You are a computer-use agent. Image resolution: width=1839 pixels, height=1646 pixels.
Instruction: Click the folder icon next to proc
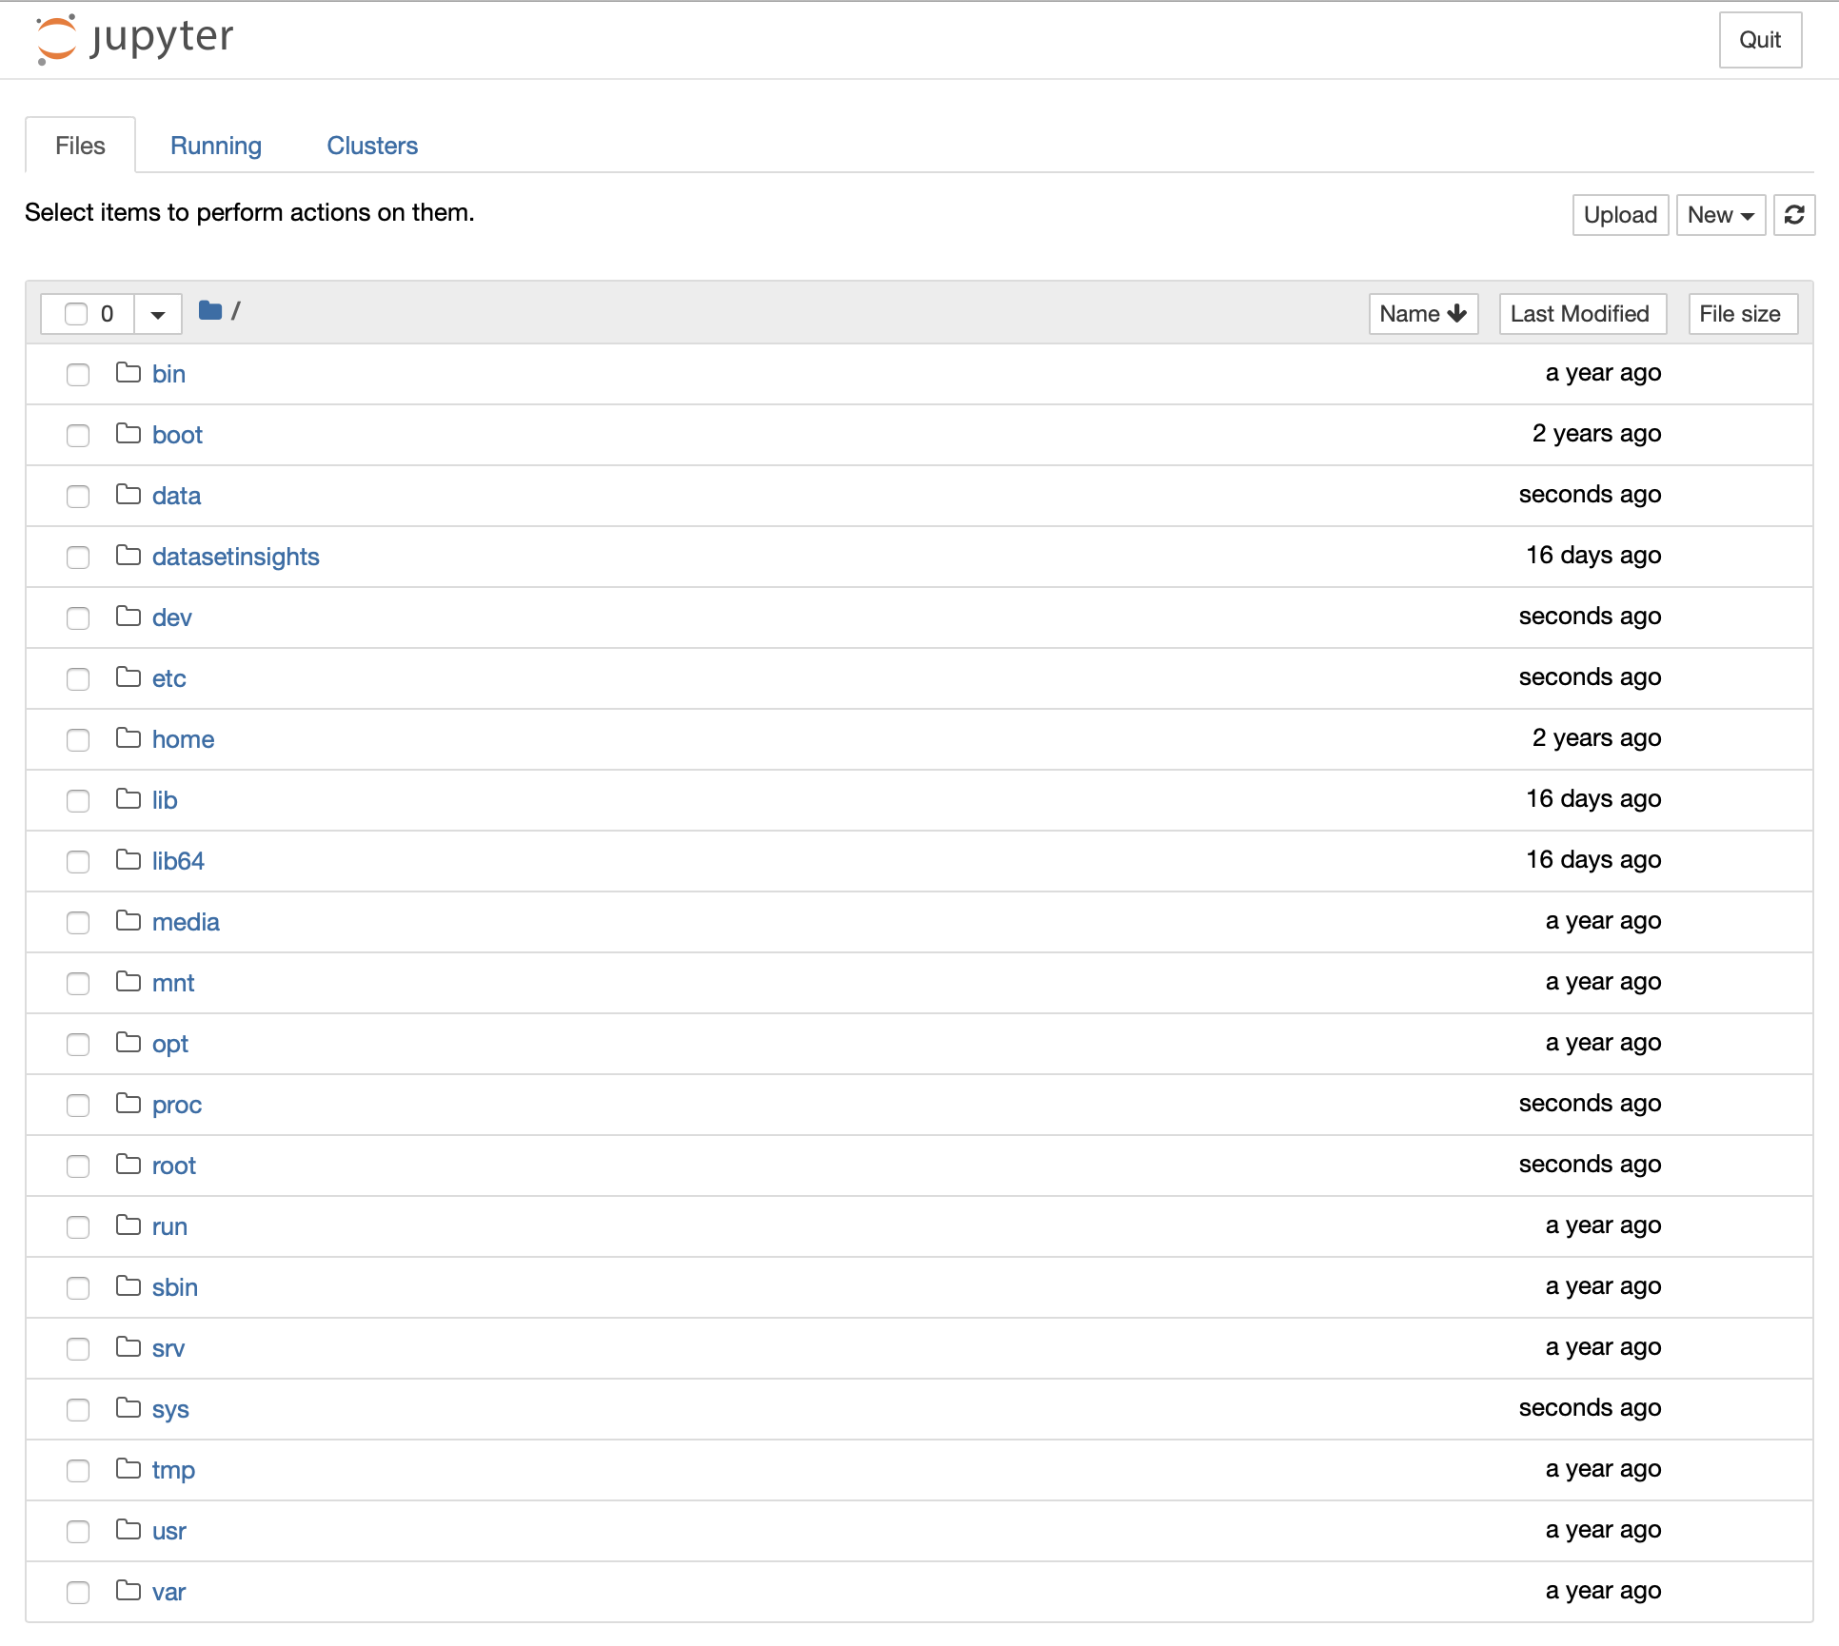tap(129, 1104)
